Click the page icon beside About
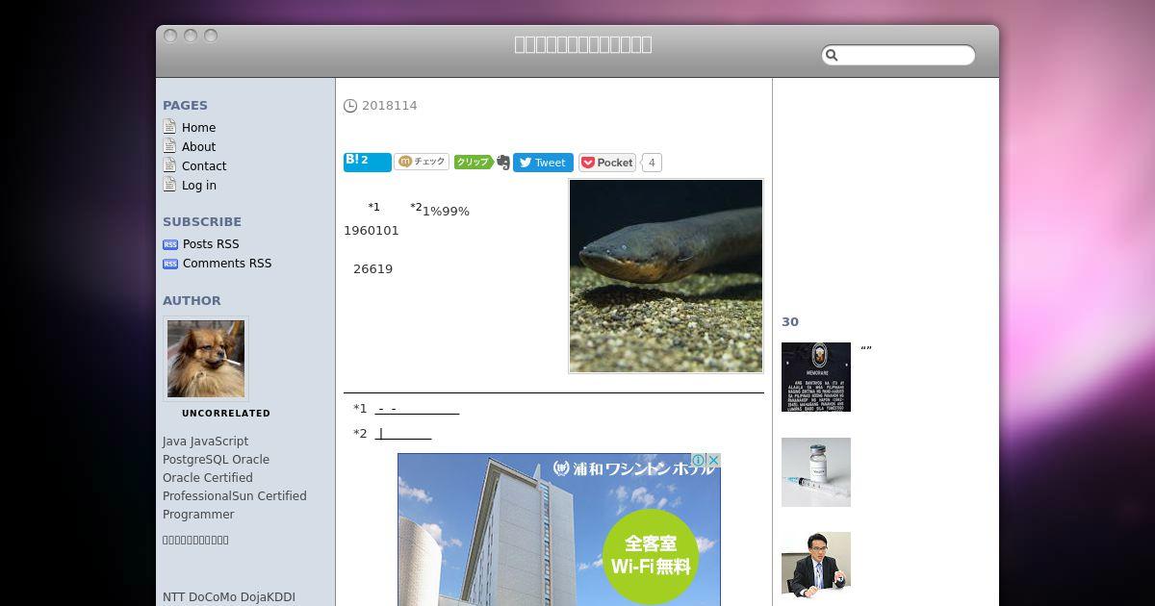This screenshot has width=1155, height=606. point(169,146)
